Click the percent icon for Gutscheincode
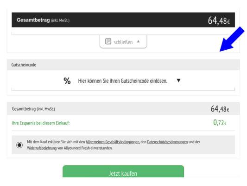The width and height of the screenshot is (247, 186). (67, 81)
